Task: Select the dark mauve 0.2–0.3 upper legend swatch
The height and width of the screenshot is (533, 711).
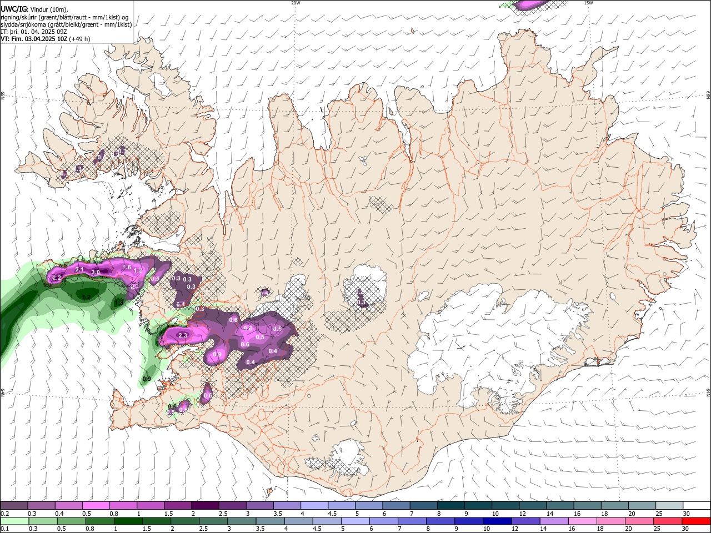Action: coord(14,506)
